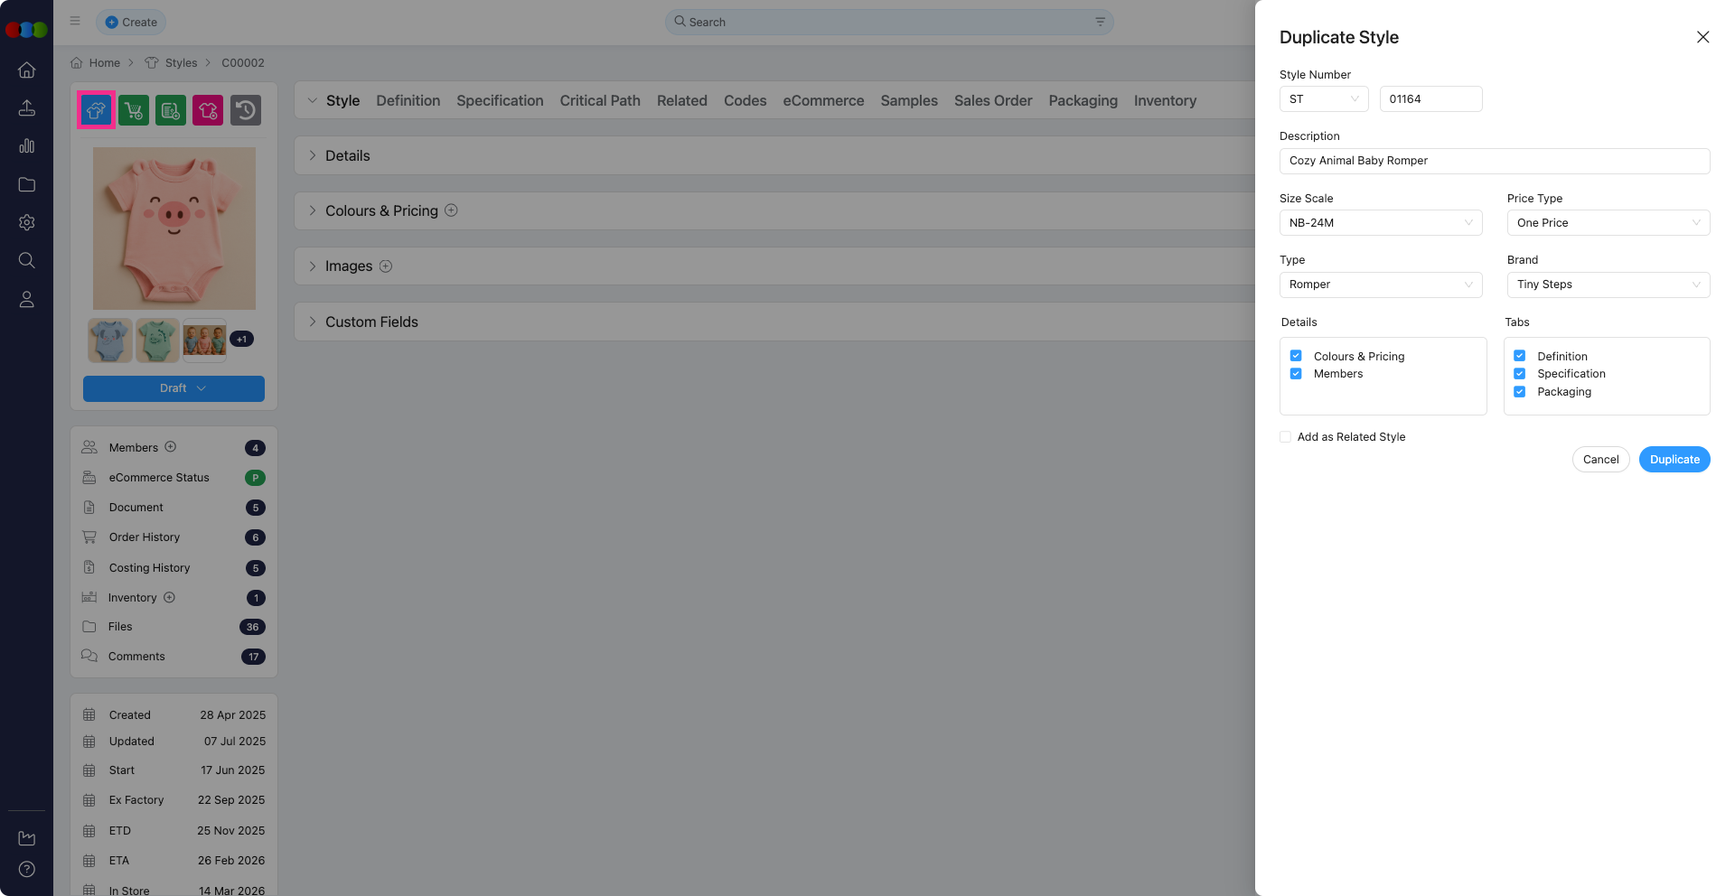Click the Cancel button
This screenshot has height=896, width=1735.
1600,460
